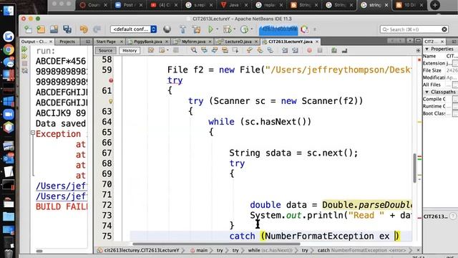Click the Next Bookmark editor icon
Screen dimensions: 458x258
pos(260,51)
